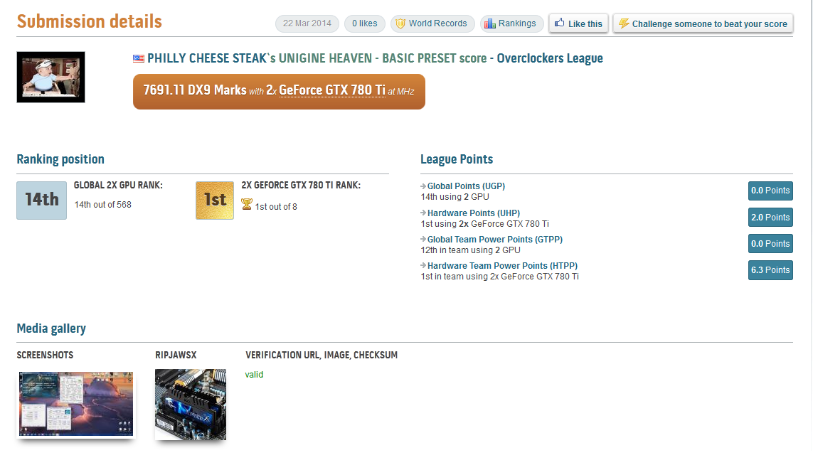Click the trophy icon by 1st out of 8
This screenshot has height=470, width=813.
(x=247, y=205)
